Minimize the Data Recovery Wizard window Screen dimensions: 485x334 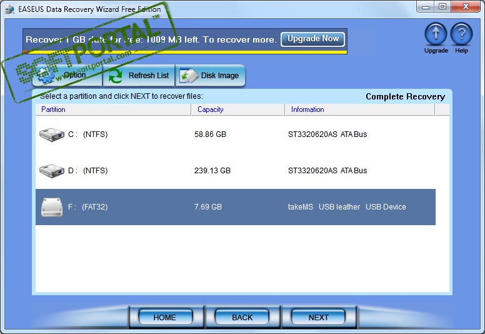click(426, 7)
